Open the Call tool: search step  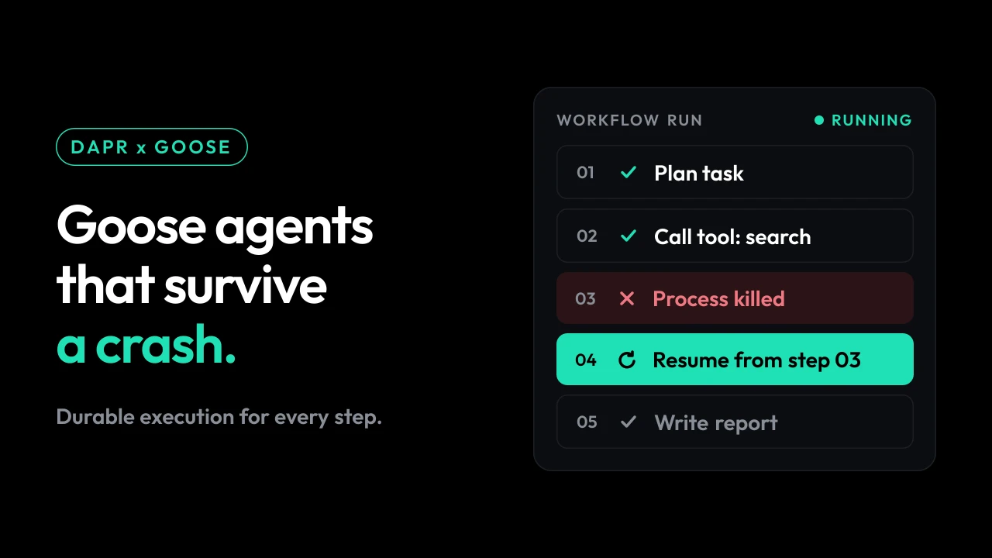tap(735, 236)
